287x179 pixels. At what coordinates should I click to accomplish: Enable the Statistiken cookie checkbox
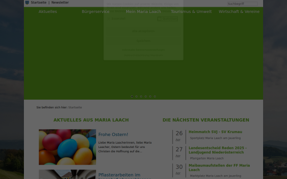click(x=159, y=19)
